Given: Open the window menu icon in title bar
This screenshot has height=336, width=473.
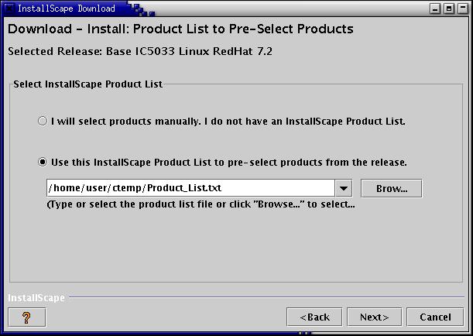Looking at the screenshot, I should click(9, 9).
